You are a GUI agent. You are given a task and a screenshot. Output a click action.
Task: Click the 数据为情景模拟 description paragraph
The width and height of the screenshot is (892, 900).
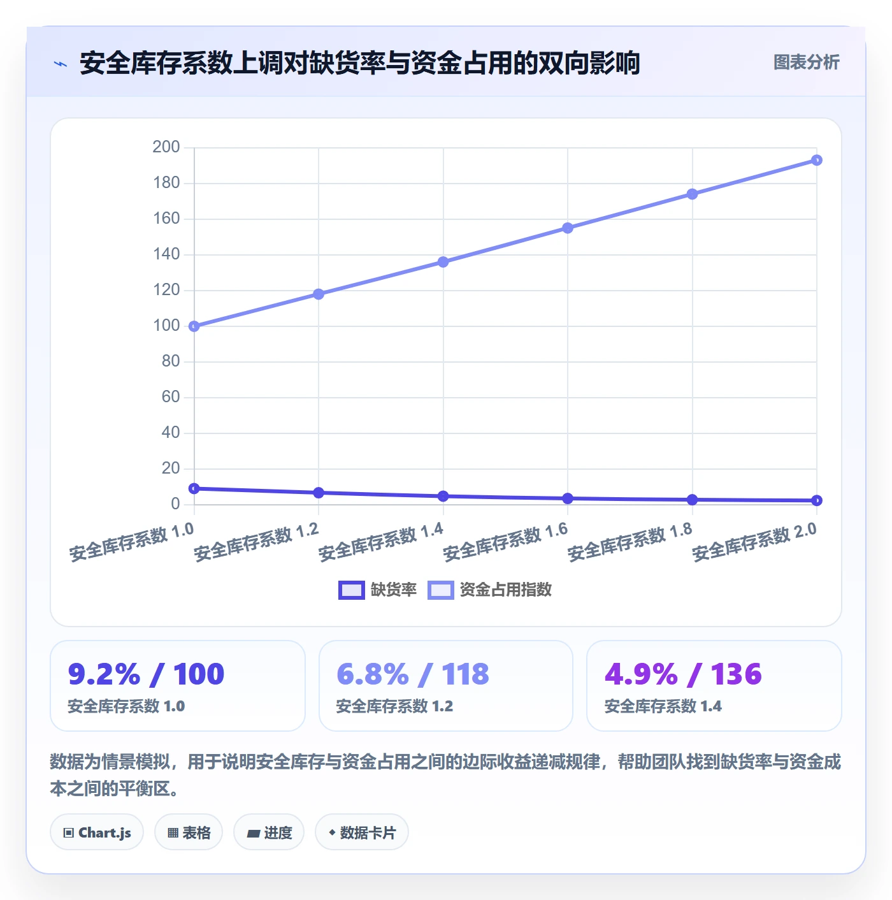pyautogui.click(x=446, y=774)
